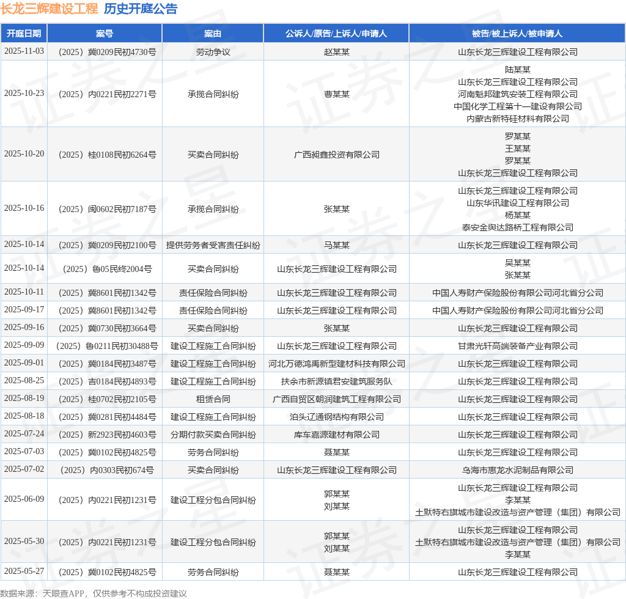
Task: Click plaintiff 库车嘉源建材有限公司
Action: point(337,435)
